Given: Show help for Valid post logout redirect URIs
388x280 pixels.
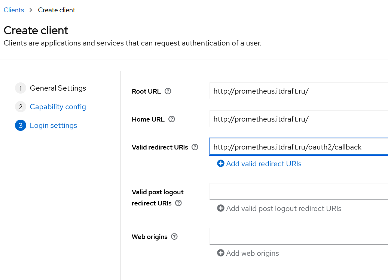Looking at the screenshot, I should (178, 203).
